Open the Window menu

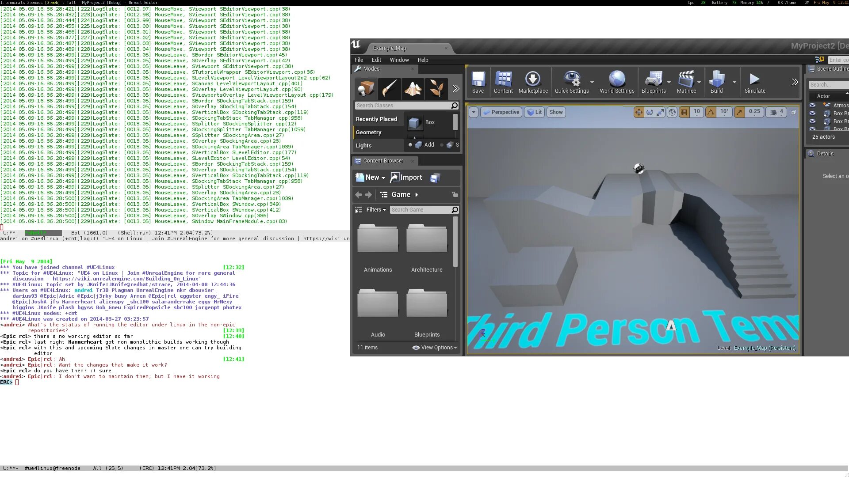[399, 60]
